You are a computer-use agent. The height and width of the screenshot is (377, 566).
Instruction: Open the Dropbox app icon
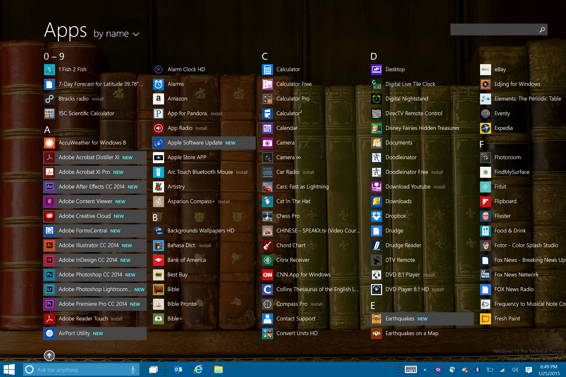377,216
